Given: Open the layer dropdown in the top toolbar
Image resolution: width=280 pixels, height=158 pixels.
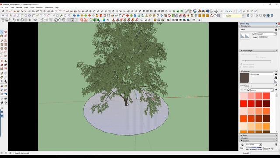Looking at the screenshot, I should 243,16.
